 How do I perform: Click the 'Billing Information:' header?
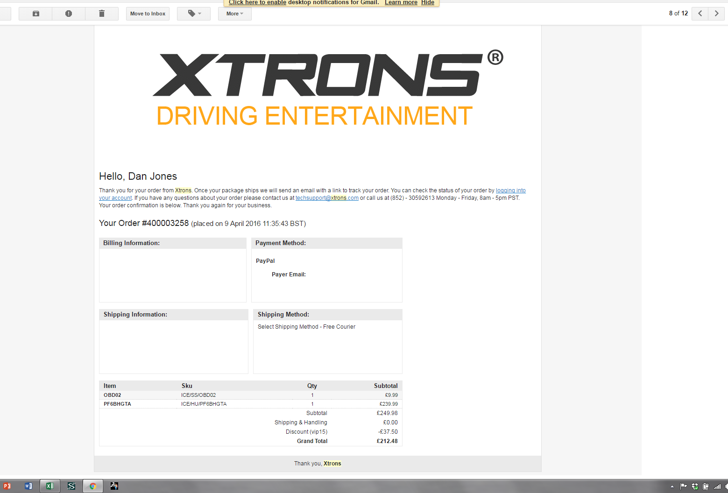131,243
